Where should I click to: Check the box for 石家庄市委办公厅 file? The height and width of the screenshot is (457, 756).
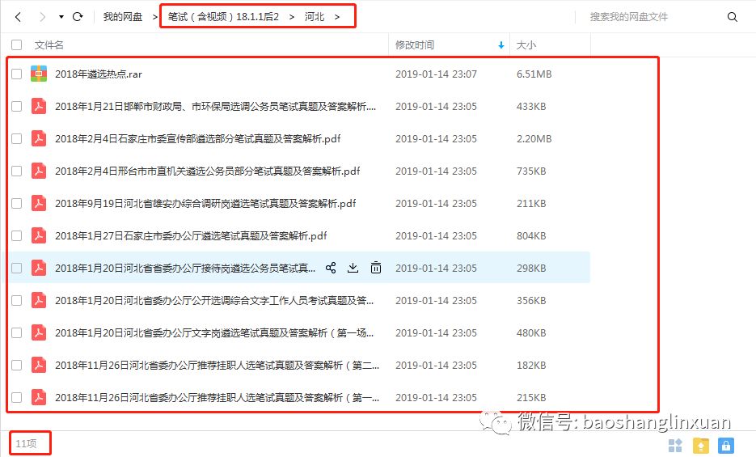pos(17,235)
